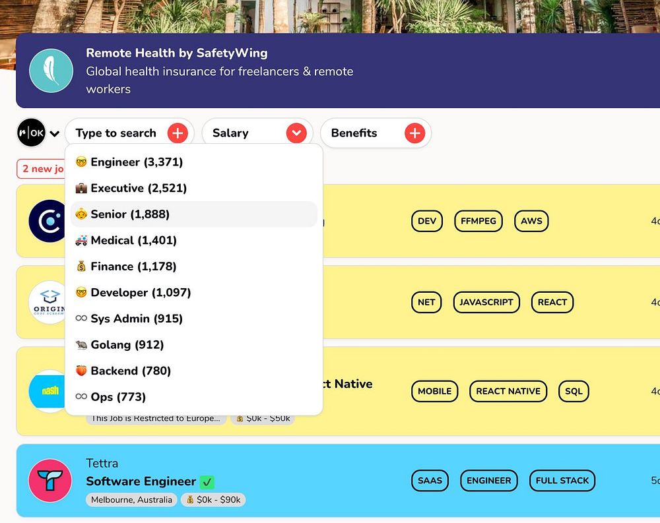660x523 pixels.
Task: Click the Melbourne, Australia location tag
Action: [131, 500]
